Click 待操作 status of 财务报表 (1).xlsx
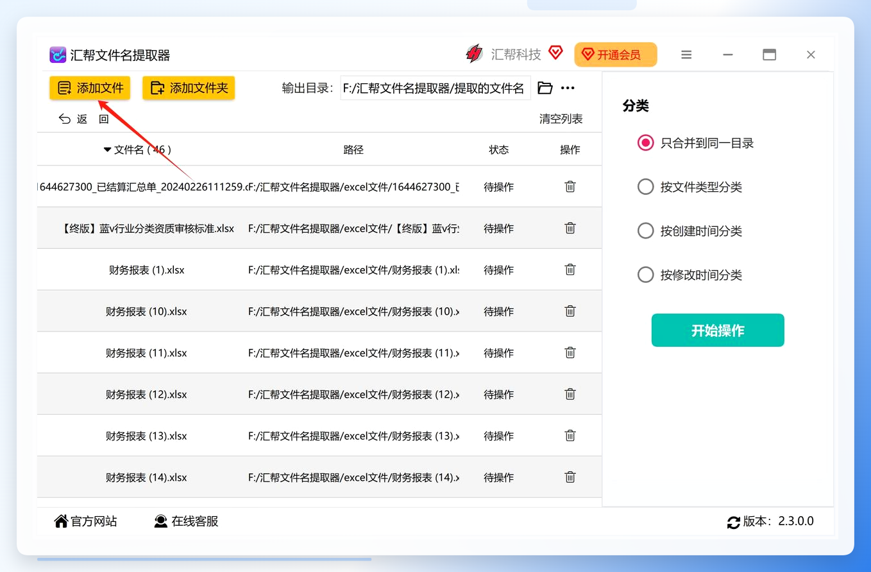 (x=498, y=270)
